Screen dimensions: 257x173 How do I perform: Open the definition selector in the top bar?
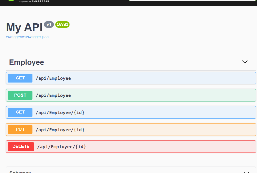[193, 1]
